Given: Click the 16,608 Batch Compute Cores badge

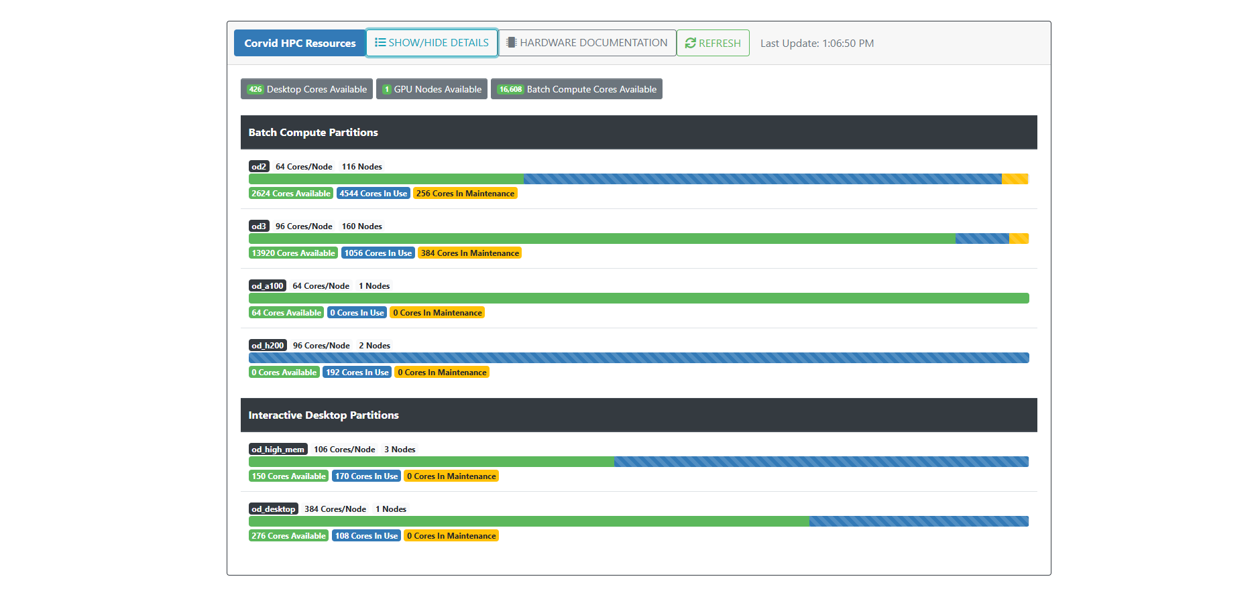Looking at the screenshot, I should (576, 89).
